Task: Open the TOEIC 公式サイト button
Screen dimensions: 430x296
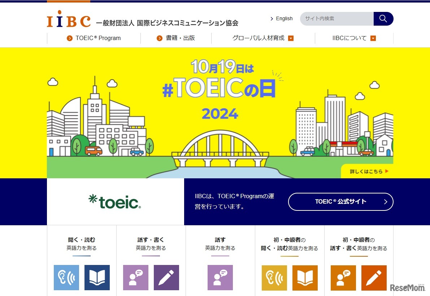Action: tap(340, 202)
